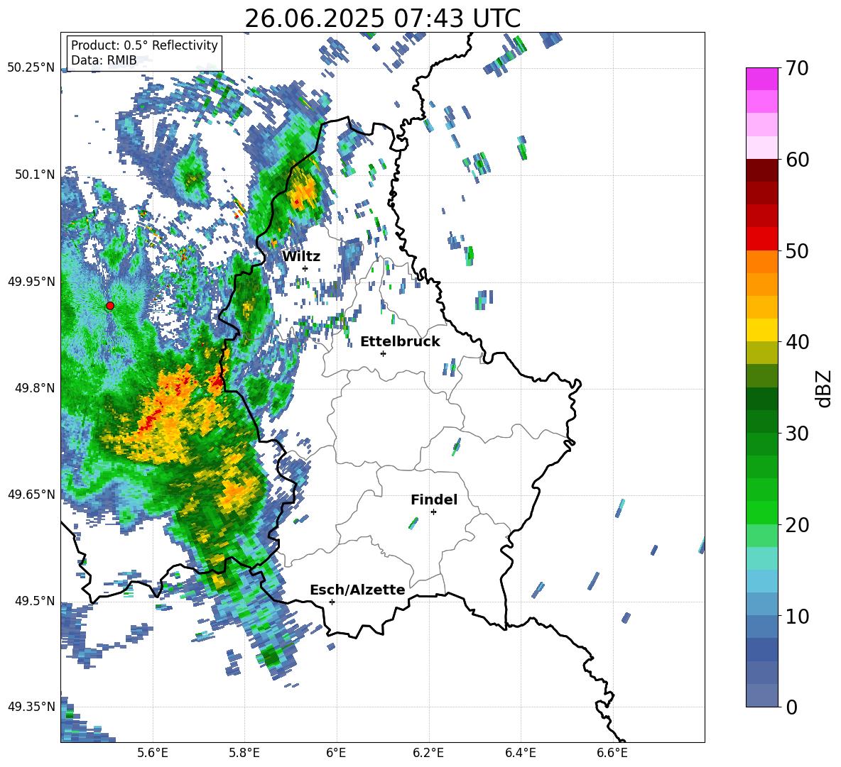Click the 6°E longitude label

click(336, 753)
